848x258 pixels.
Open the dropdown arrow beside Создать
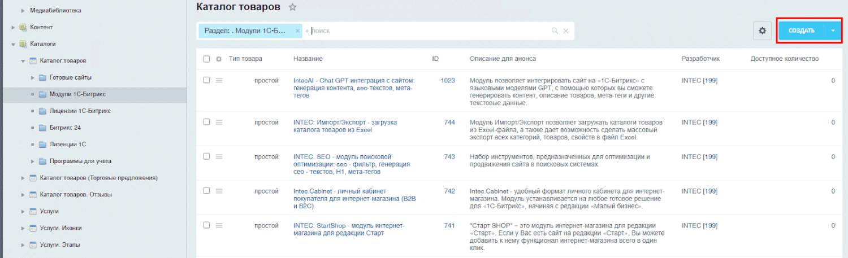(x=833, y=30)
